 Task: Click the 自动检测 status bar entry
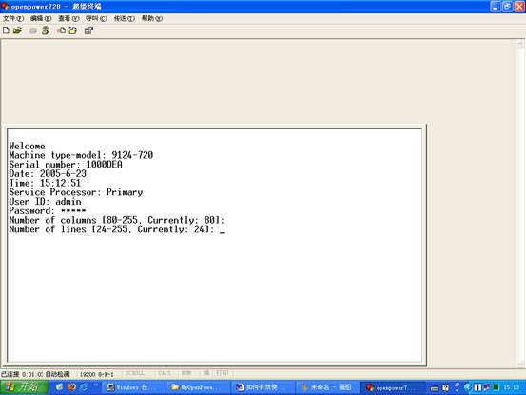point(58,373)
